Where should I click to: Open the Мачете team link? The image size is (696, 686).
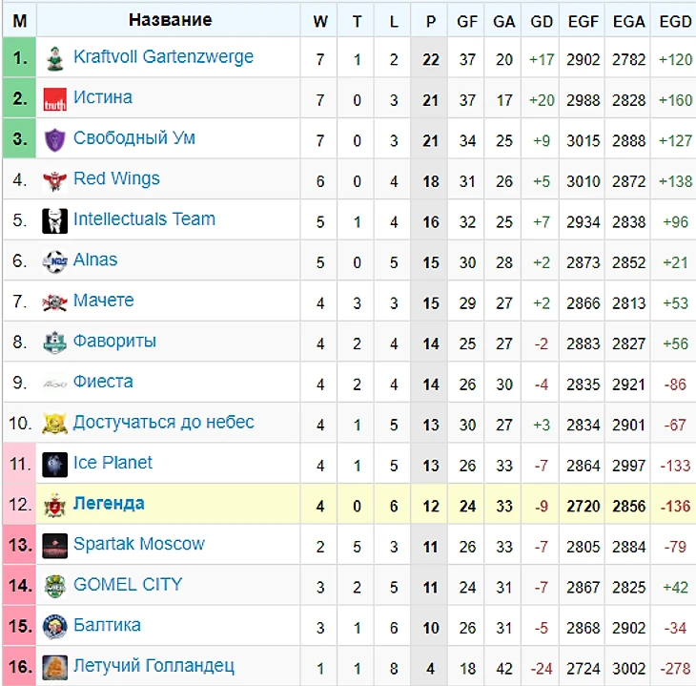pyautogui.click(x=103, y=301)
